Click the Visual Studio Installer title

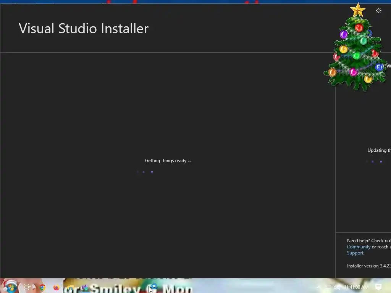84,28
